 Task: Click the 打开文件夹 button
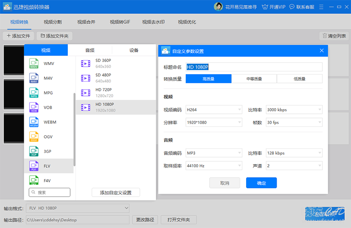point(179,220)
